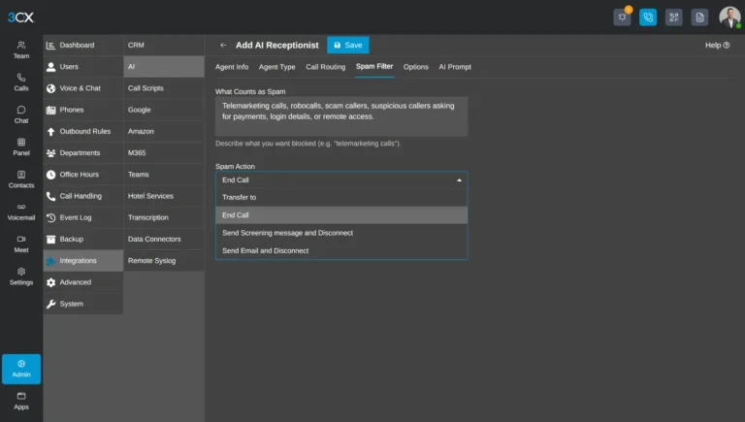Switch to Agent Type tab
The width and height of the screenshot is (745, 422).
(277, 67)
